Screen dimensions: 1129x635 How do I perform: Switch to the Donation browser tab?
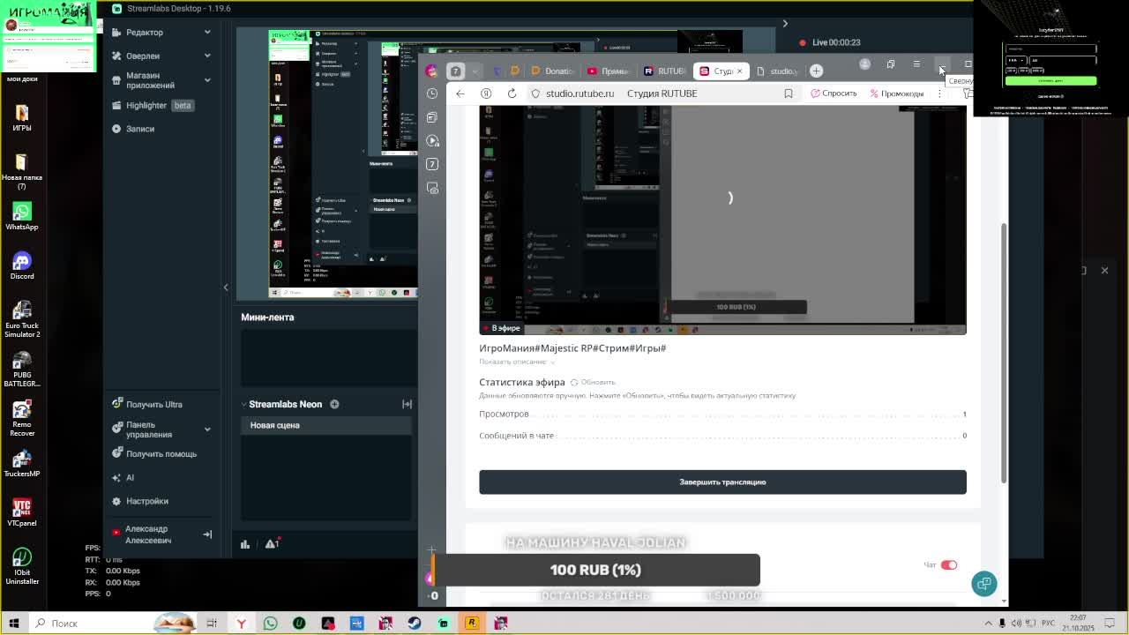(553, 71)
